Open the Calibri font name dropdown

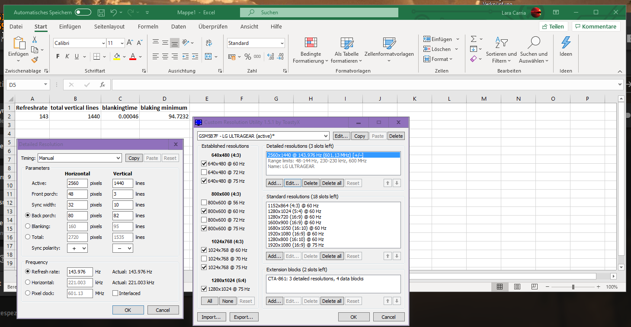click(103, 43)
